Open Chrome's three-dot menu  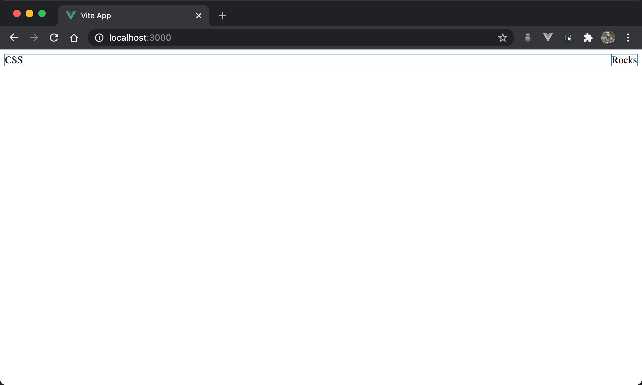click(628, 38)
